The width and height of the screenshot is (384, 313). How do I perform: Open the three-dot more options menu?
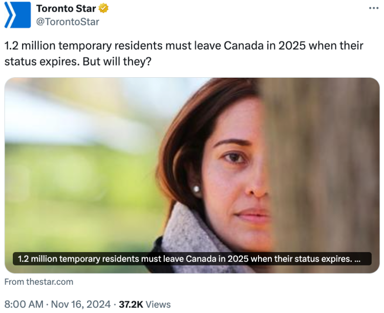click(x=374, y=9)
